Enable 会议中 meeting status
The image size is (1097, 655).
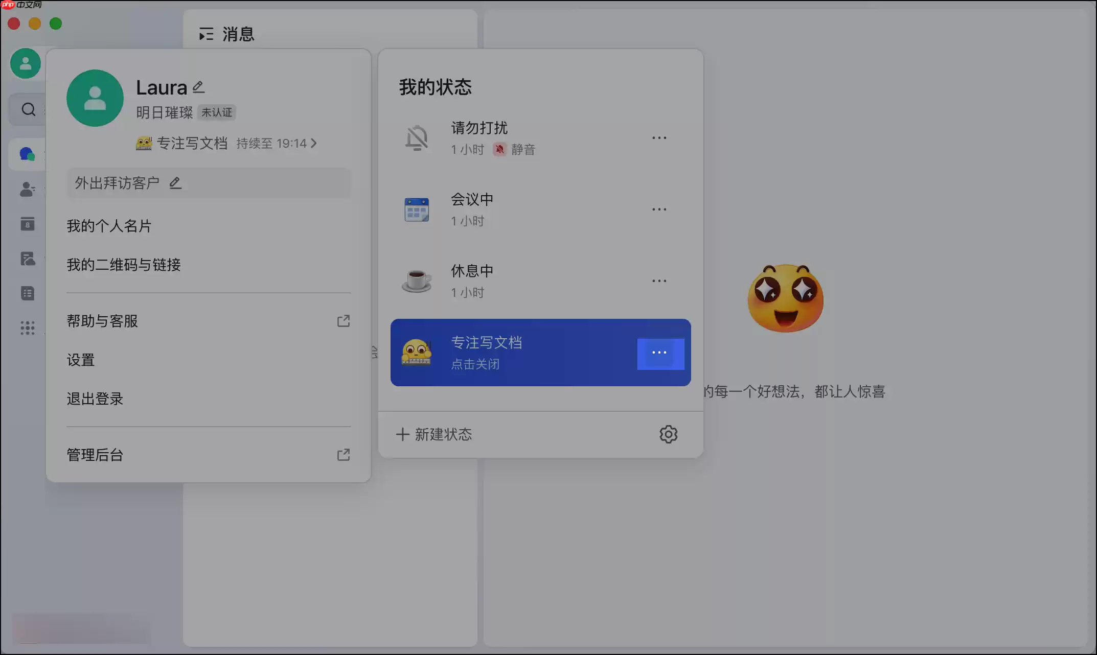pyautogui.click(x=471, y=199)
